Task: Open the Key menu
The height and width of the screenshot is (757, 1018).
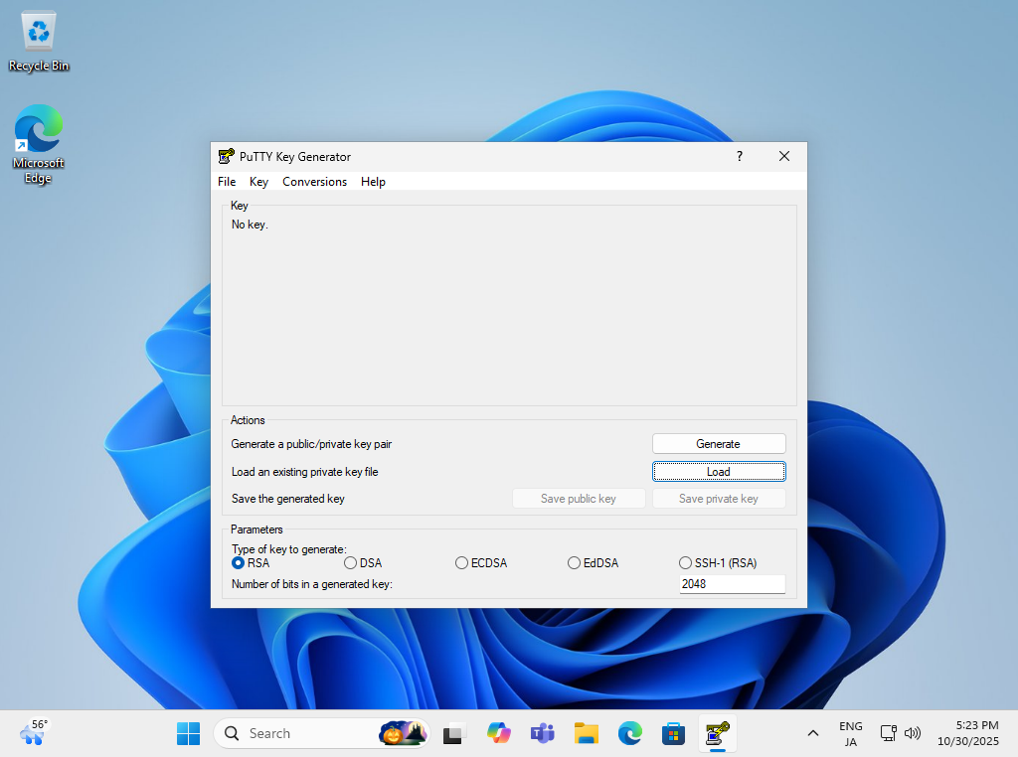Action: pos(258,182)
